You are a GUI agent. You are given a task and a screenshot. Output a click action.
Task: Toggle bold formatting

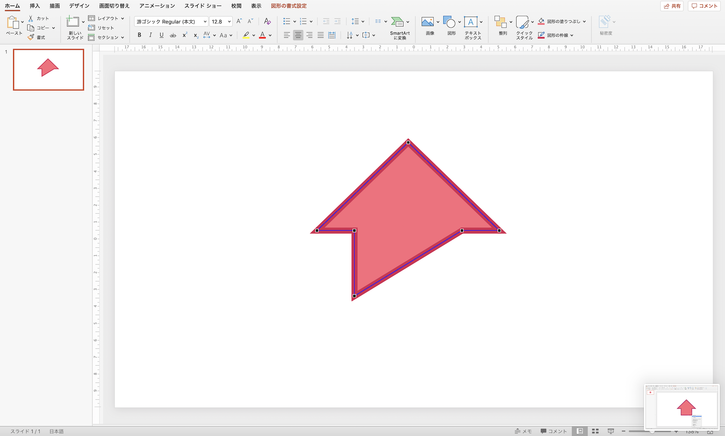pyautogui.click(x=139, y=35)
